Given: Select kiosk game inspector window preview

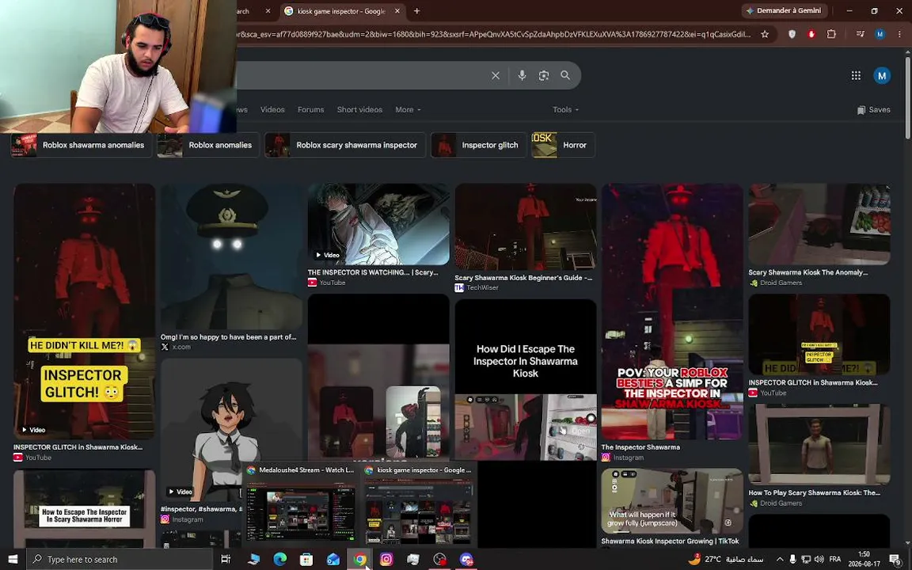Looking at the screenshot, I should point(418,505).
